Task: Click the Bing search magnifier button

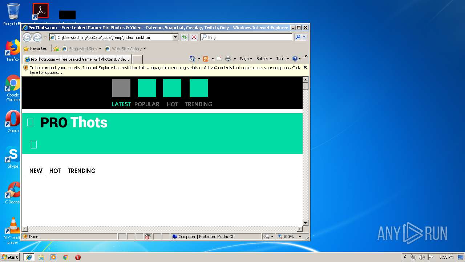Action: click(x=298, y=37)
